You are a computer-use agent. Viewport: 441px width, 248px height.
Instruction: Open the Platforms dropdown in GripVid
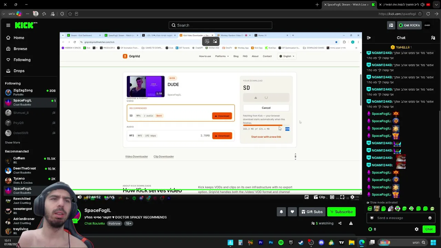coord(222,56)
